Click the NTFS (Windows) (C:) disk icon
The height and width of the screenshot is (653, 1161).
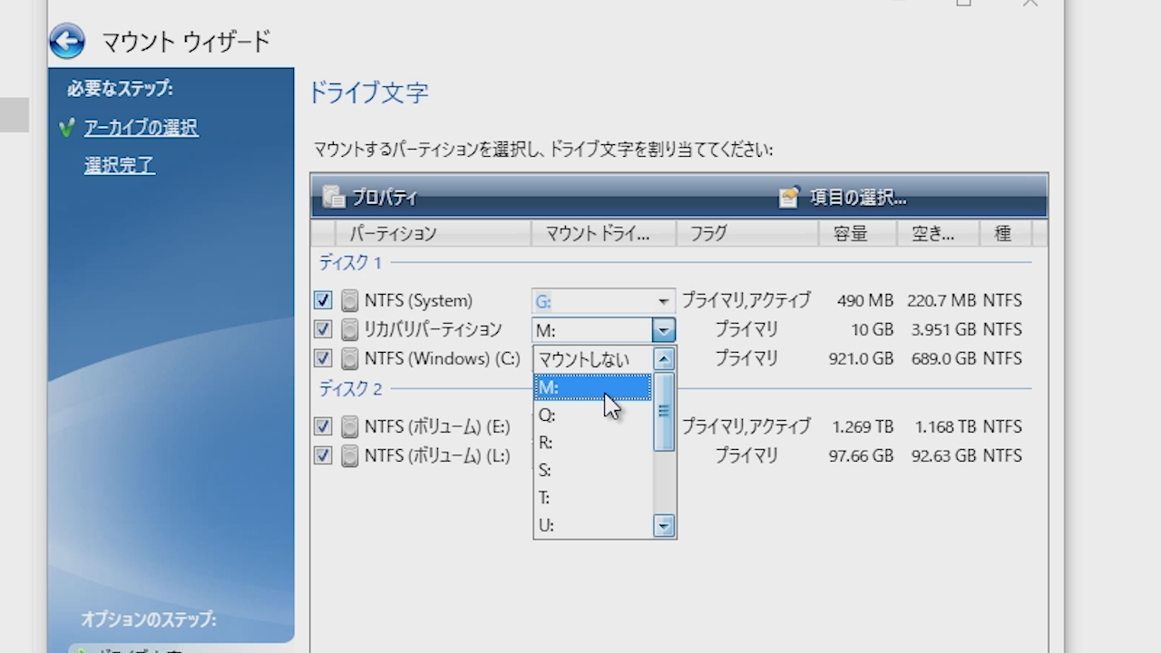(x=349, y=358)
